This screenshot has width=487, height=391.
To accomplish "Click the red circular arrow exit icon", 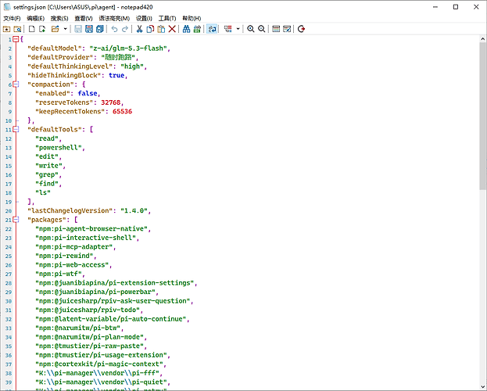I will coord(301,29).
